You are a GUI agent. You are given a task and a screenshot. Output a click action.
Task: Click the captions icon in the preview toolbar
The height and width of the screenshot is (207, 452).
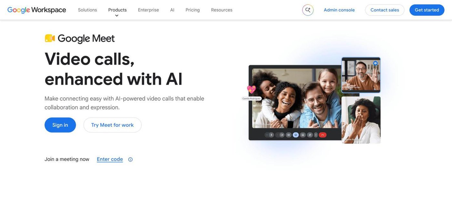pyautogui.click(x=289, y=135)
